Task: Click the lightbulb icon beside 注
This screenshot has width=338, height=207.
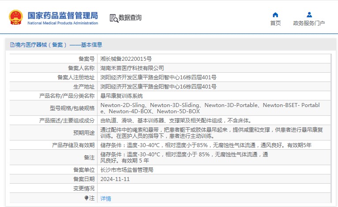Action: tap(86, 198)
